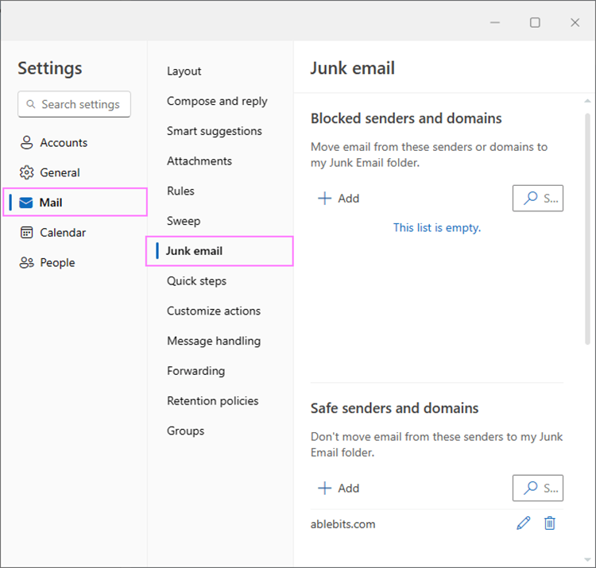The image size is (596, 568).
Task: Click the Calendar icon in sidebar
Action: [x=26, y=232]
